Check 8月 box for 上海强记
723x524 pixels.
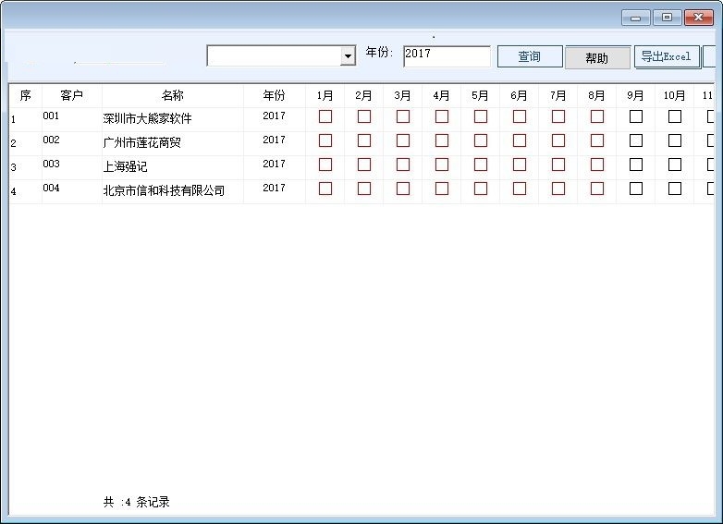pos(597,165)
